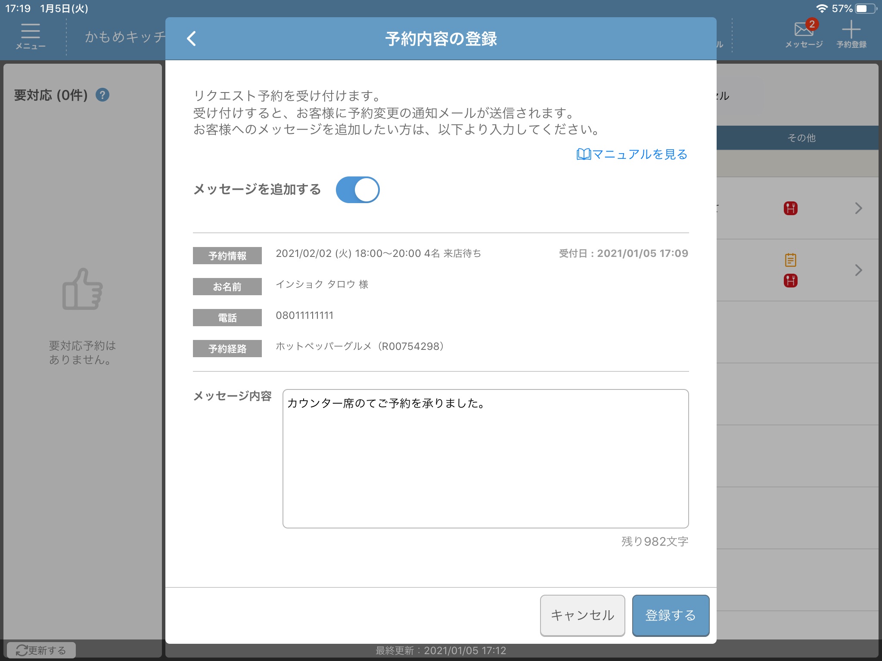Click the battery indicator in status bar
Screen dimensions: 882x661
(866, 9)
